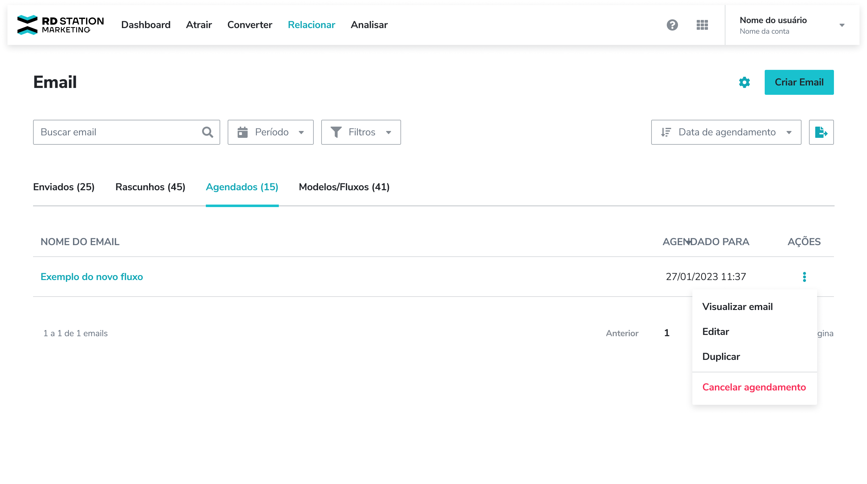The width and height of the screenshot is (867, 484).
Task: Click the Nome do usuário label
Action: click(773, 20)
